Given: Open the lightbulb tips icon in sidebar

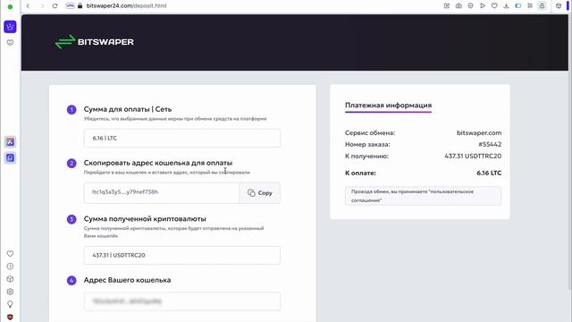Looking at the screenshot, I should [10, 304].
